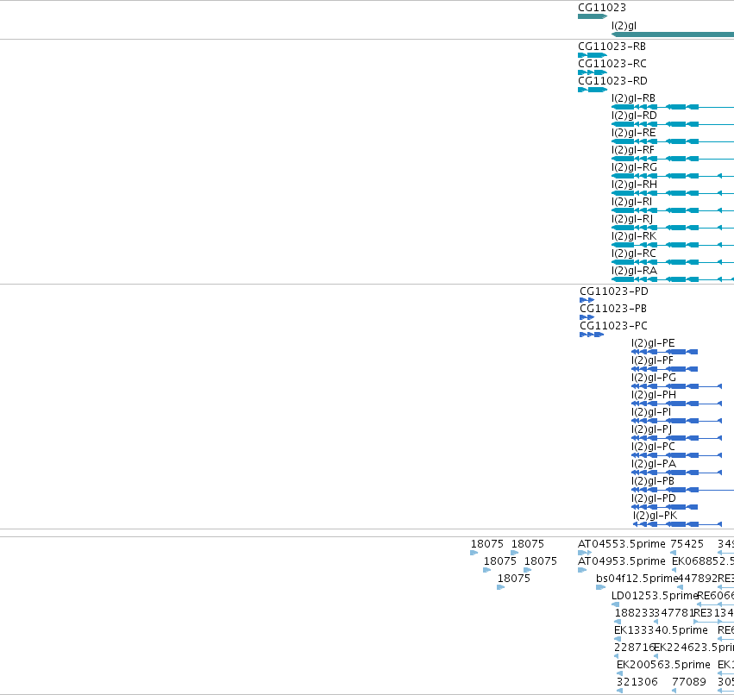Click EST EK133340.5prime
This screenshot has height=695, width=734.
[x=618, y=639]
